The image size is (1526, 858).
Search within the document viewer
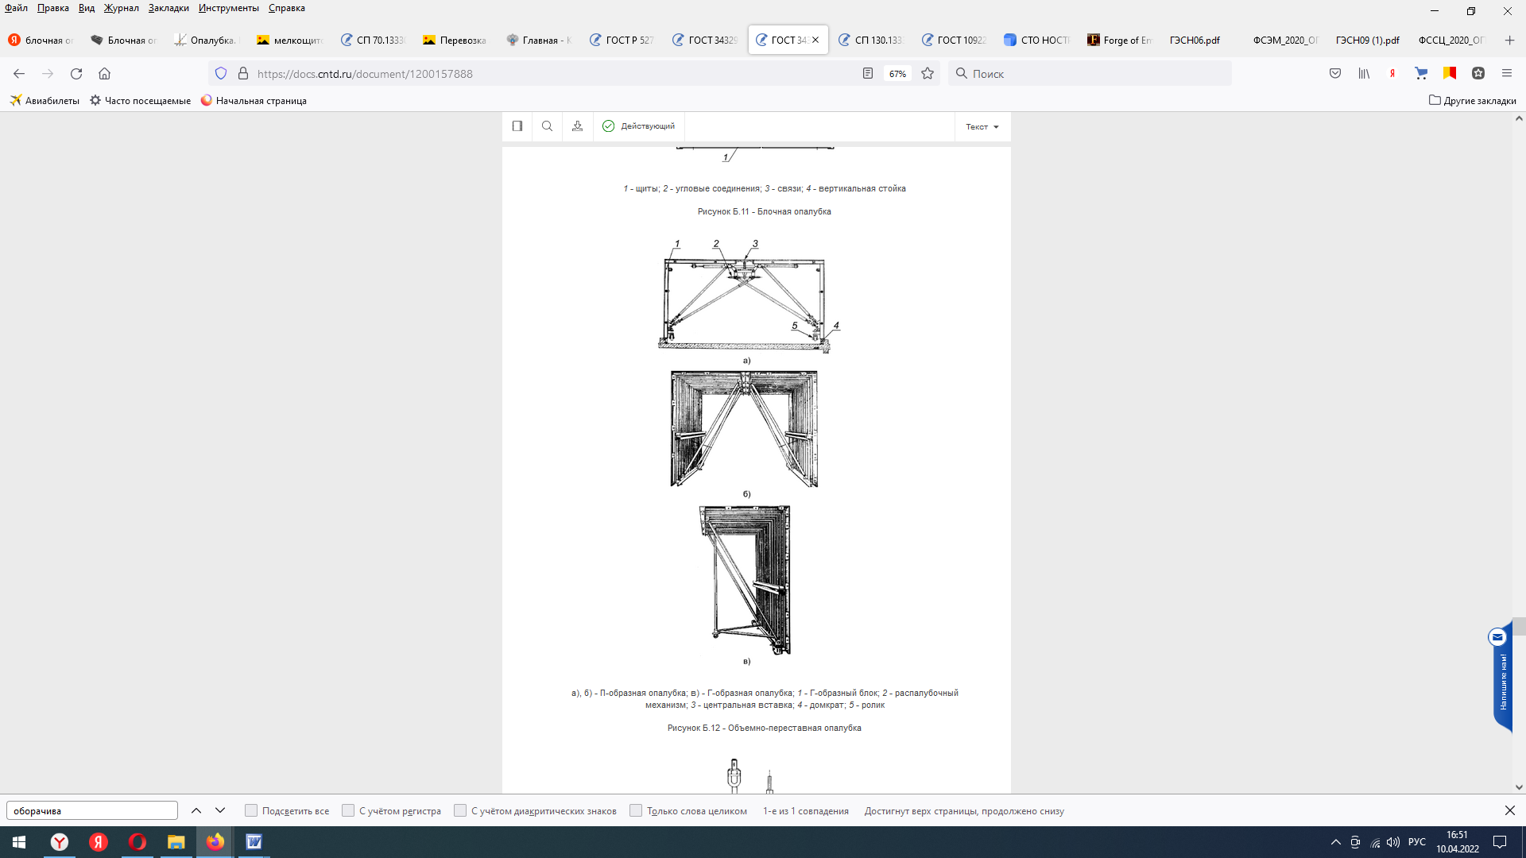coord(548,126)
